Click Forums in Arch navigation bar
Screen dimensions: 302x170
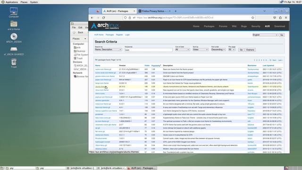(x=223, y=26)
